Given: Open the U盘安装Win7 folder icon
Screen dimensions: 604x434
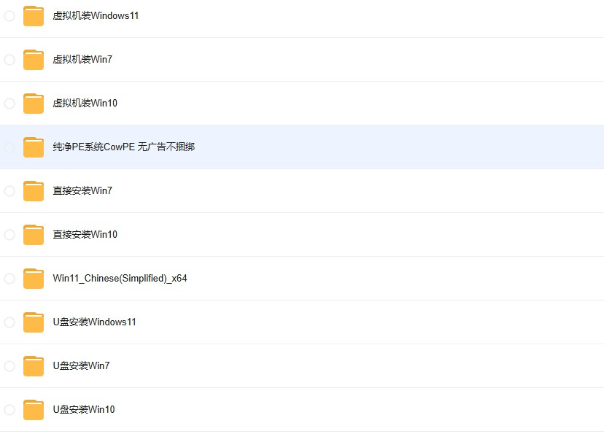Looking at the screenshot, I should 34,366.
